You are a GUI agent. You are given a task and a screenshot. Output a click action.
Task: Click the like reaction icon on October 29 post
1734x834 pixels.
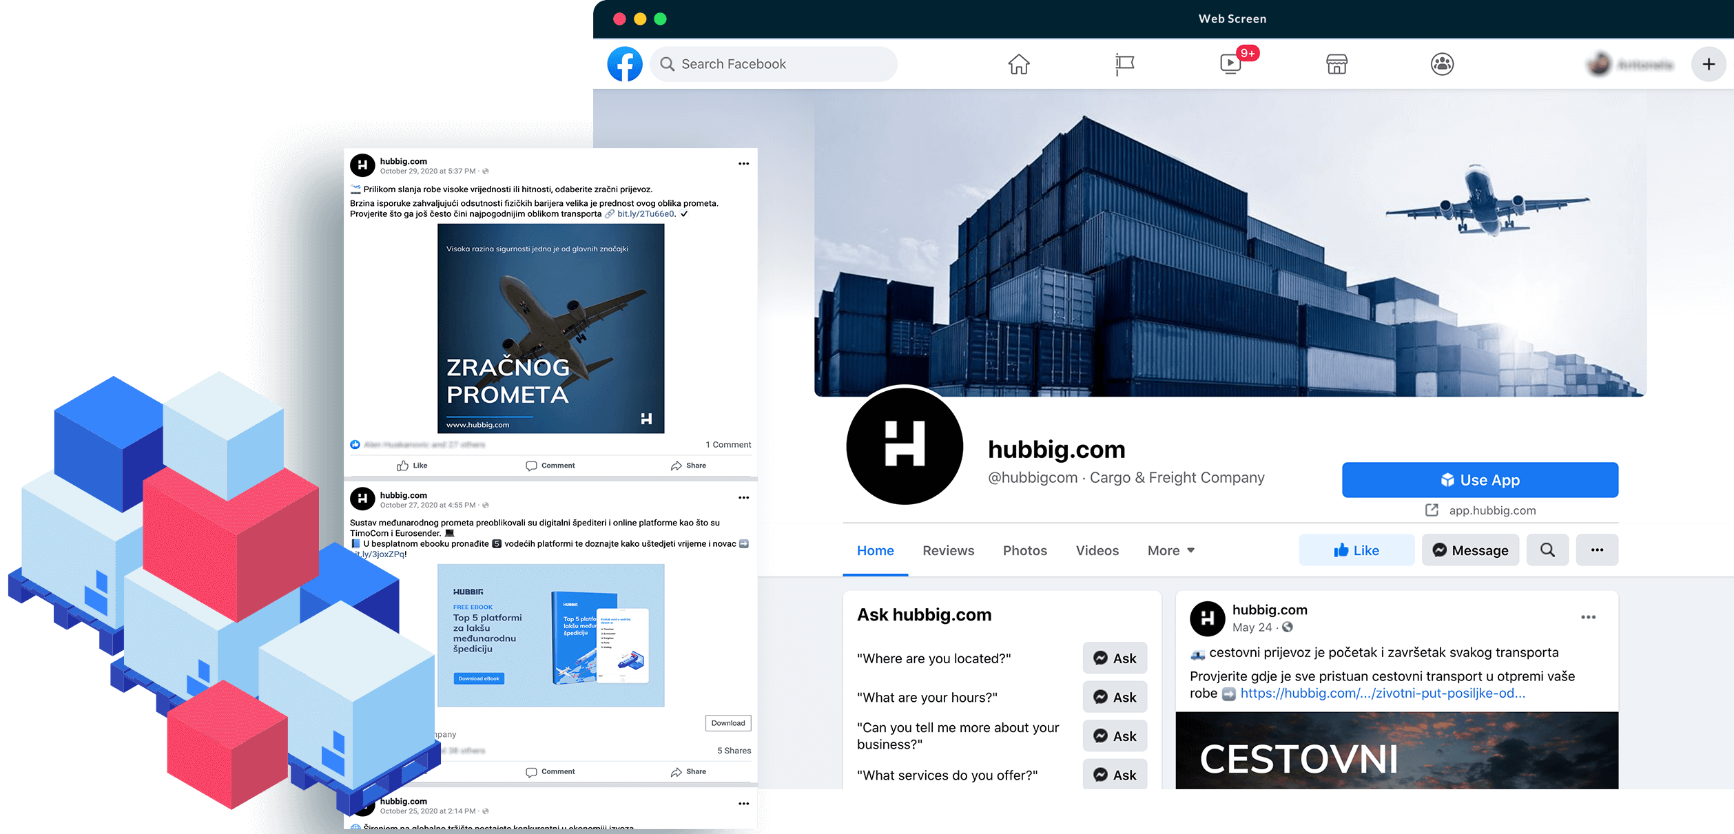[355, 445]
